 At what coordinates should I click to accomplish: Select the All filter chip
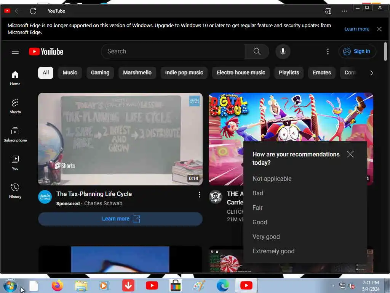click(x=46, y=73)
